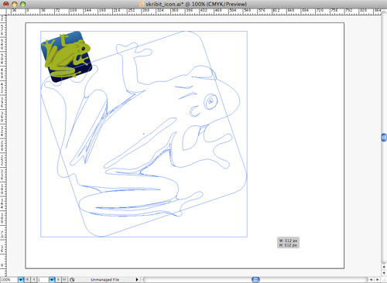387x283 pixels.
Task: Click the vertical ruler on the left
Action: pyautogui.click(x=3, y=145)
